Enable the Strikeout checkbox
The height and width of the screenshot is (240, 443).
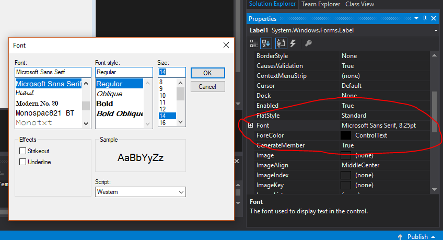(x=22, y=151)
